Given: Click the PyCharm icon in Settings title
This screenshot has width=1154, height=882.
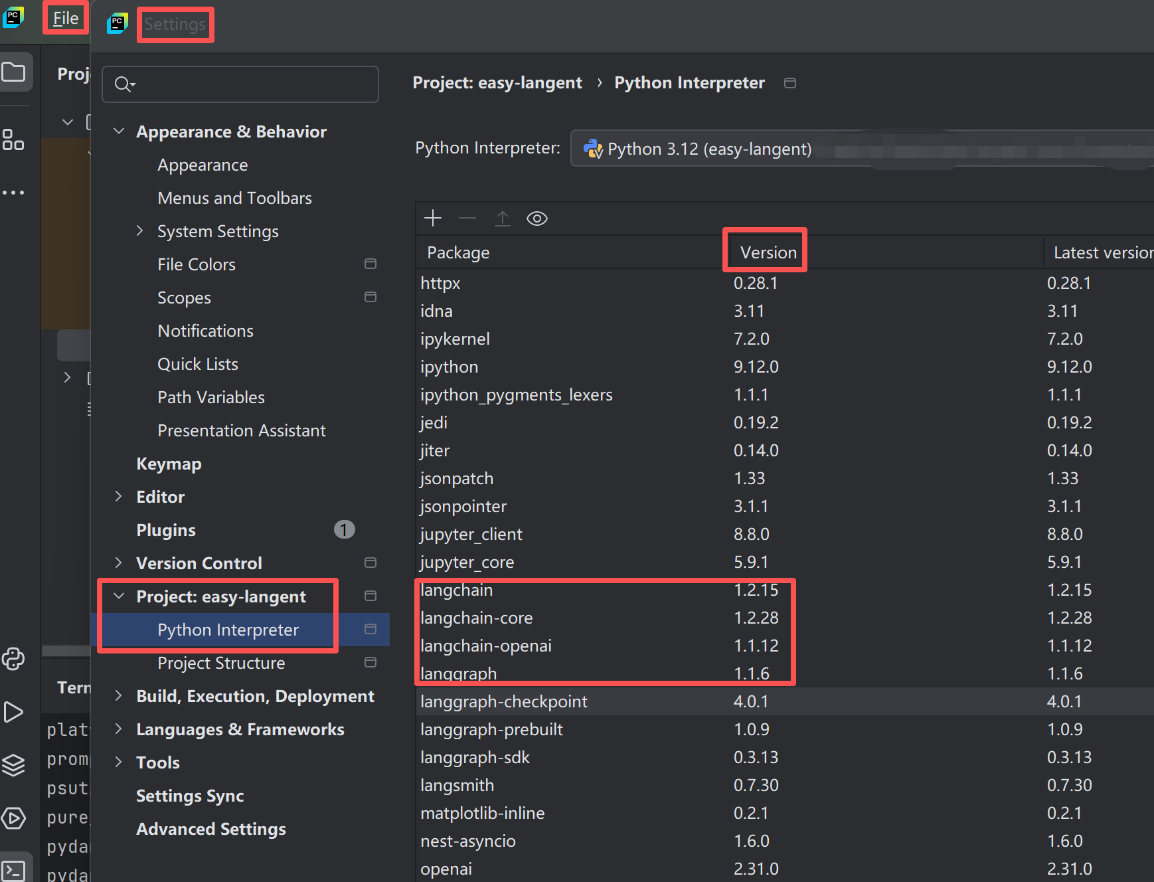Looking at the screenshot, I should (118, 24).
